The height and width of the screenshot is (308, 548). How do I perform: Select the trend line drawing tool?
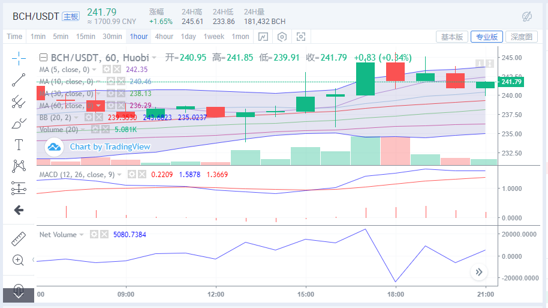(x=19, y=80)
